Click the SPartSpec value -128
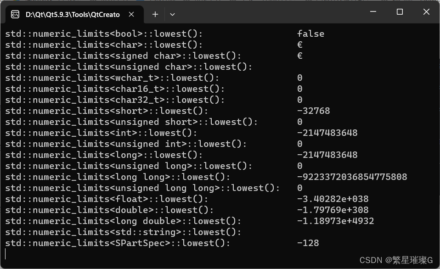 [309, 243]
